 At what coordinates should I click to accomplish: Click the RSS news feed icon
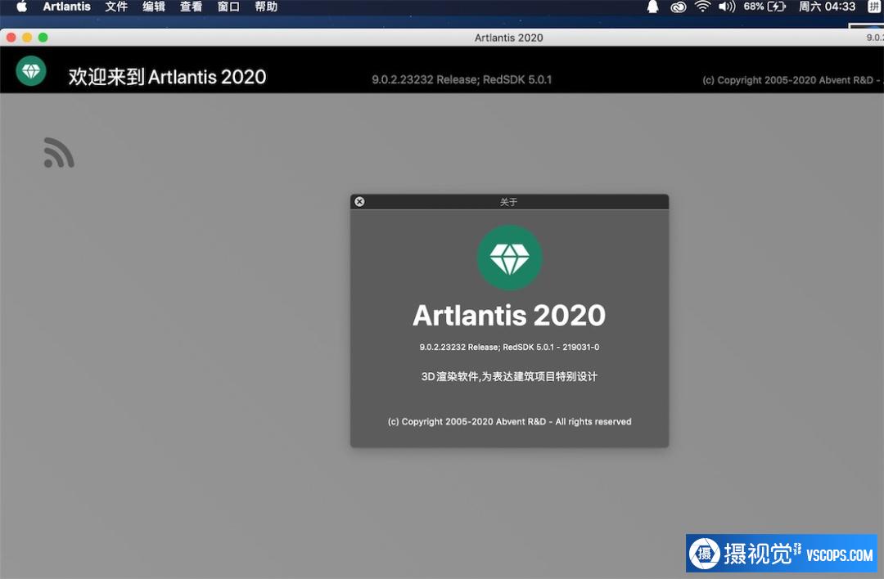tap(59, 153)
